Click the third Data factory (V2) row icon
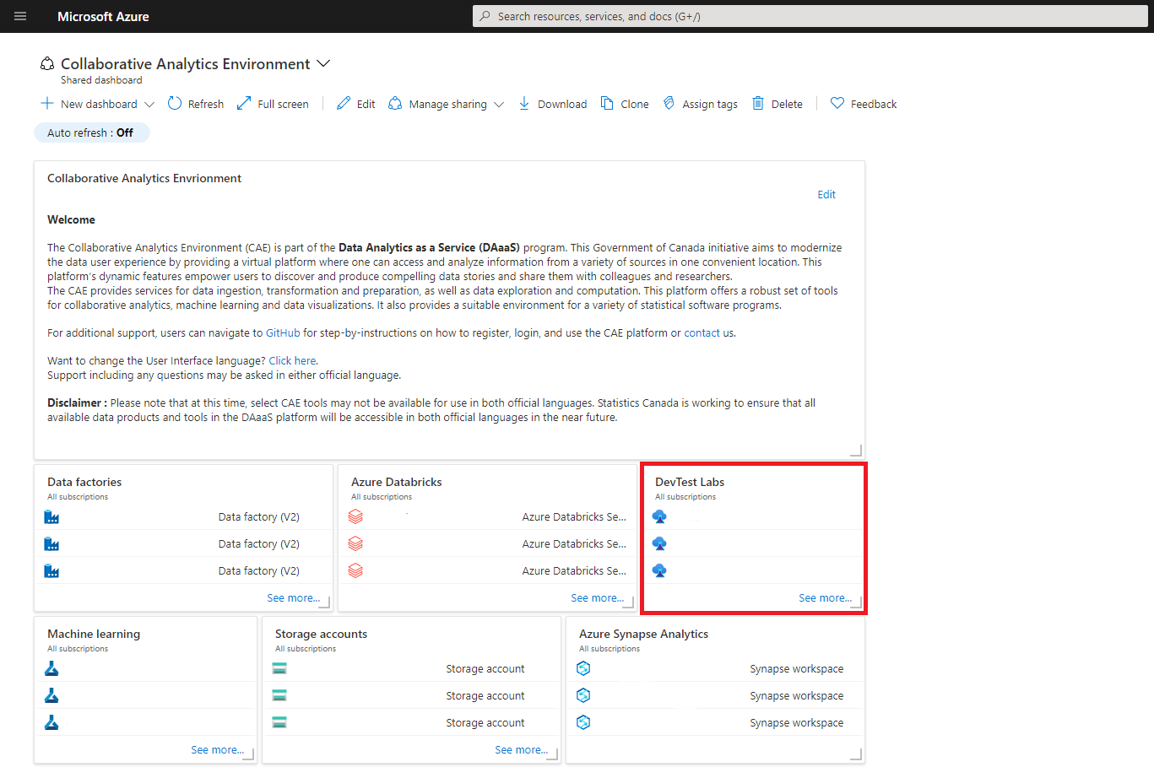 [x=51, y=570]
